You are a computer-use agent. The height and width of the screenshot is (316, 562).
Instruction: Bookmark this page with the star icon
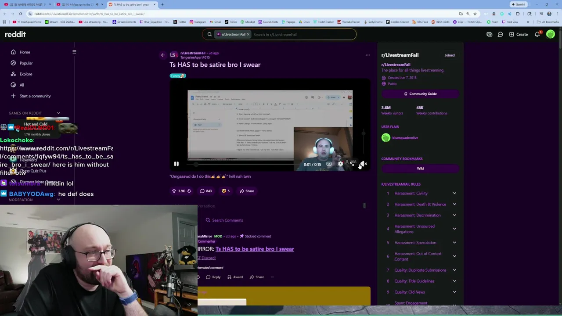(x=475, y=14)
